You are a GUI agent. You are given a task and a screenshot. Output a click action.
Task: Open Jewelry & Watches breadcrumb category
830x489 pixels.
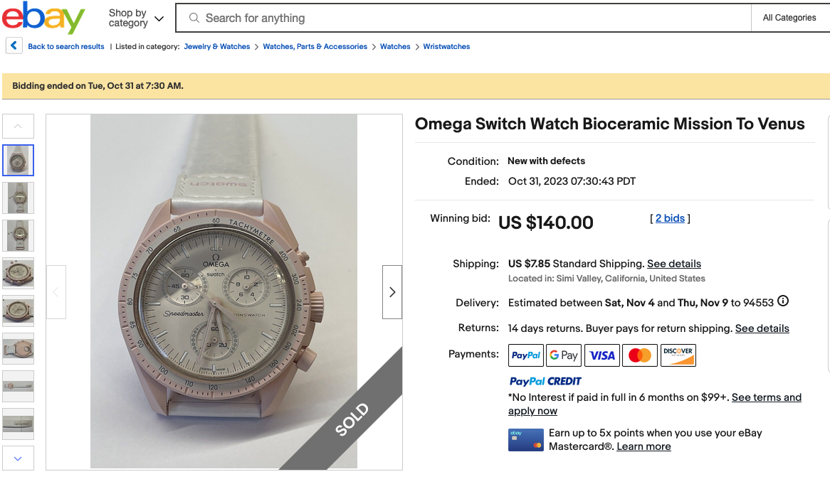pos(217,47)
